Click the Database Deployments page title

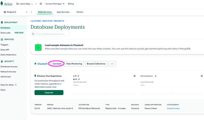pyautogui.click(x=58, y=27)
